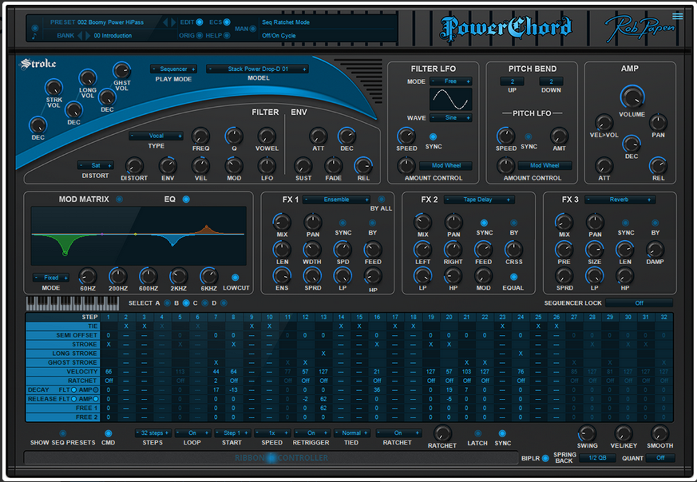
Task: Turn on the HELP button
Action: [227, 35]
